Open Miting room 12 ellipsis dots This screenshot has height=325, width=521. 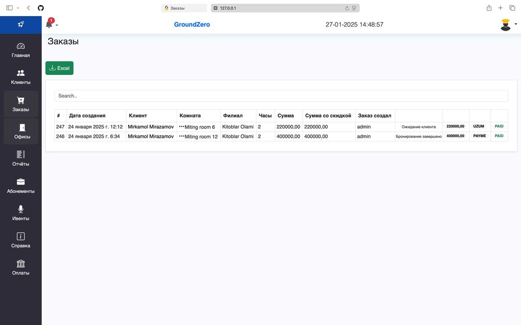click(181, 136)
